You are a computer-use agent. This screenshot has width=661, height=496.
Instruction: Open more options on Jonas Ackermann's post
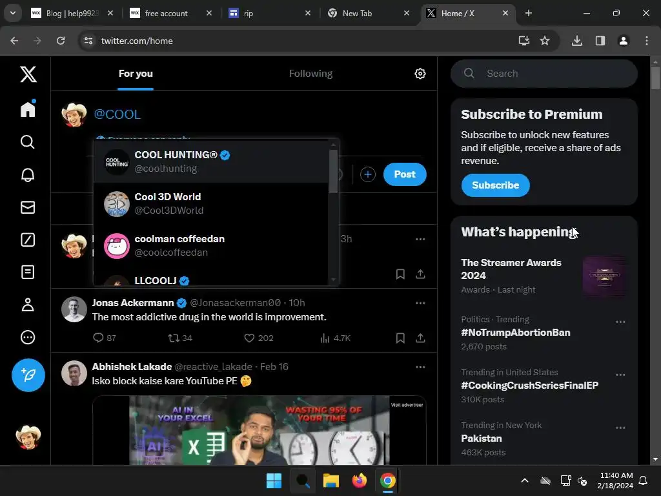pyautogui.click(x=420, y=303)
